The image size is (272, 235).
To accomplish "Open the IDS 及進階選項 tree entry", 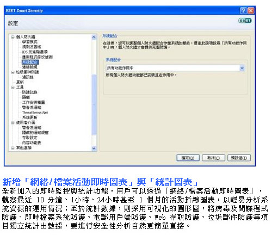I will [35, 52].
